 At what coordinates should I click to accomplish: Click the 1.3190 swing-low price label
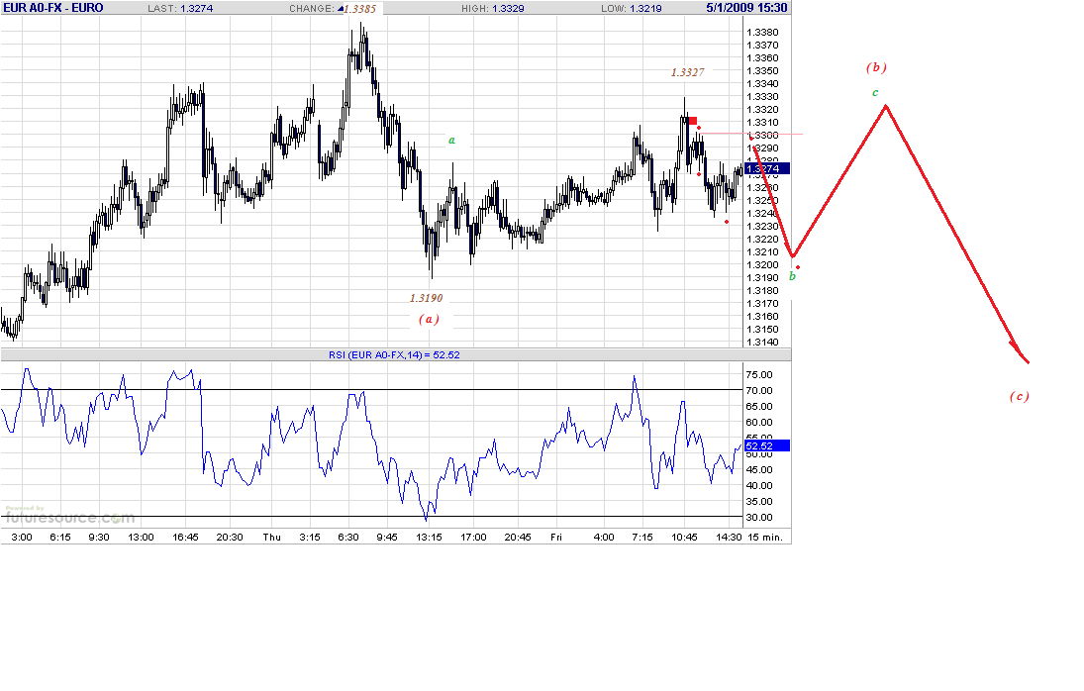coord(426,298)
